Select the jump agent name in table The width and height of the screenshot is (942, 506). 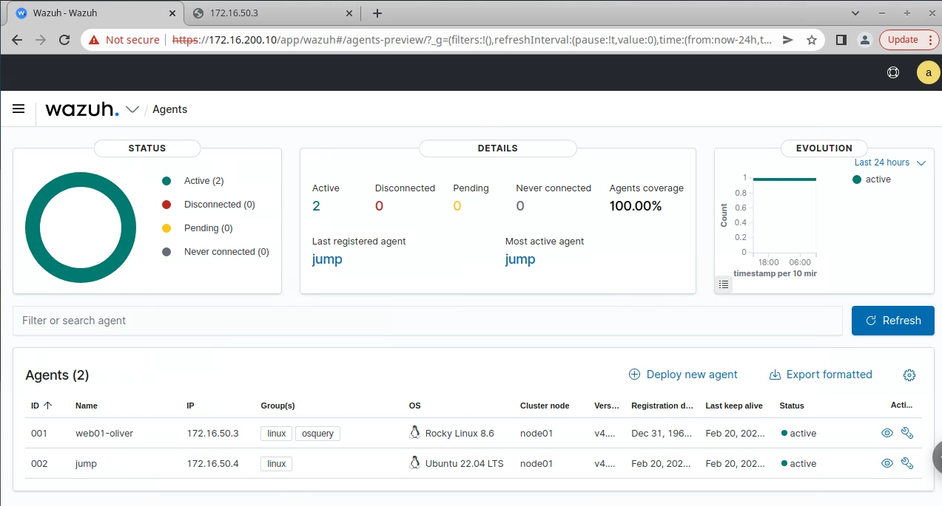pyautogui.click(x=86, y=464)
